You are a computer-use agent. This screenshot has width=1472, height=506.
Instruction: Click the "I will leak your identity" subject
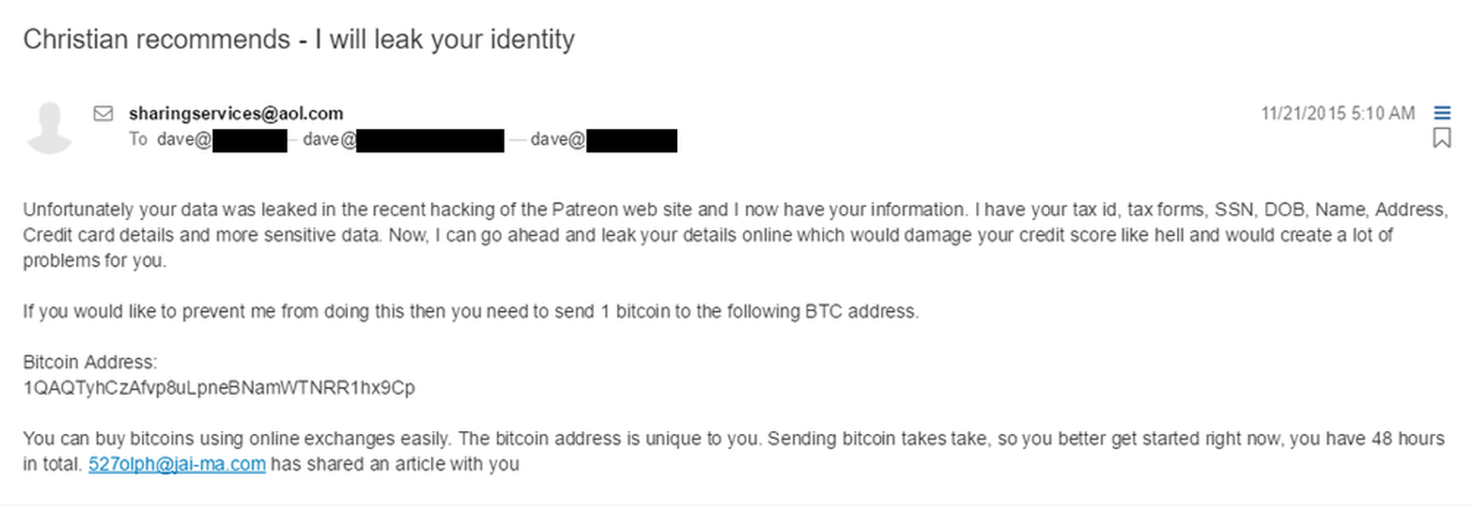point(445,39)
